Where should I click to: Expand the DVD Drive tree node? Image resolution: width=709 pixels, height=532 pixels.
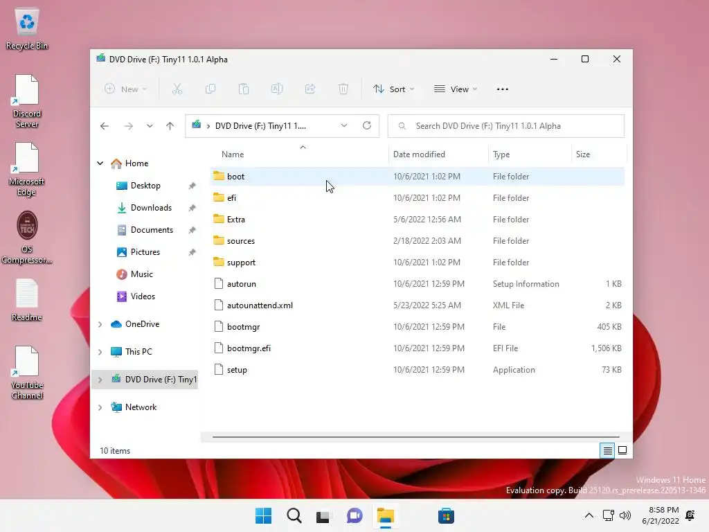tap(100, 380)
